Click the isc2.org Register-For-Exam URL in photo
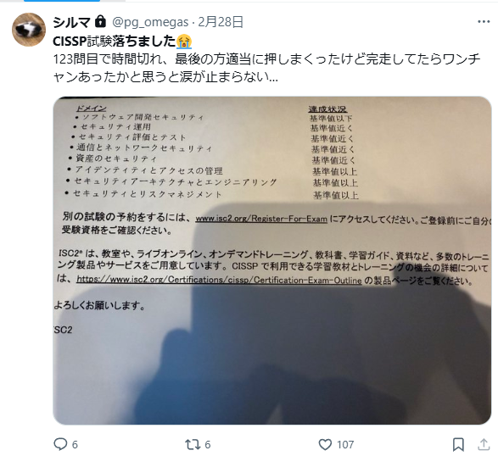This screenshot has height=456, width=498. pos(261,219)
